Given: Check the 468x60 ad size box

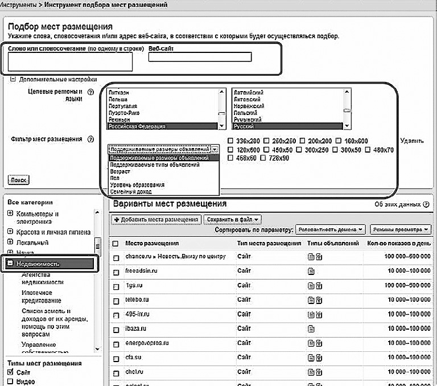Looking at the screenshot, I should point(230,158).
